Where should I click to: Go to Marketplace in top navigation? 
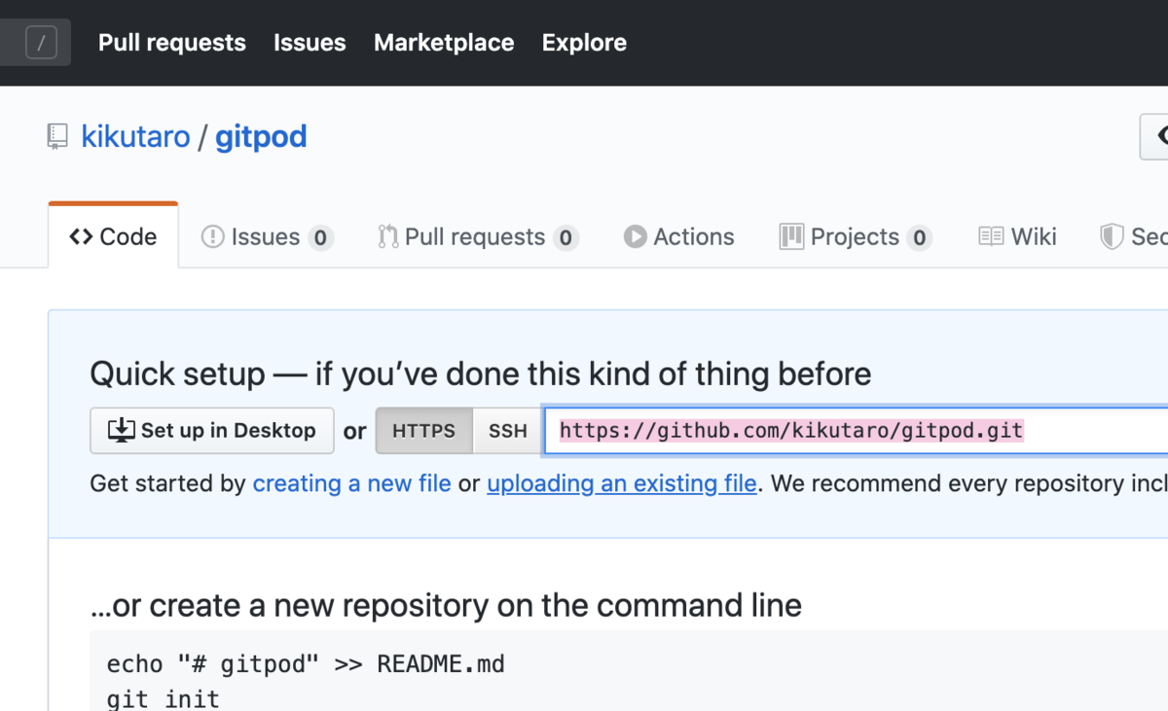coord(444,43)
